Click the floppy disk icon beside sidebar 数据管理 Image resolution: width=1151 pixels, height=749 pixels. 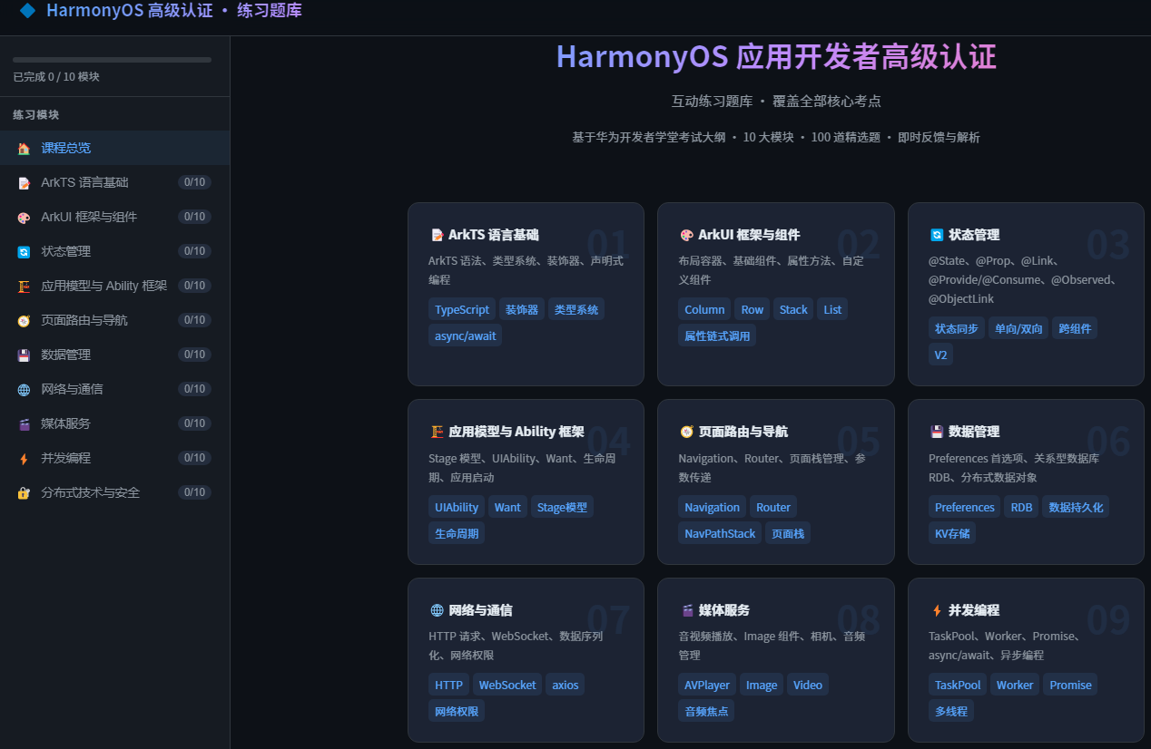coord(24,355)
